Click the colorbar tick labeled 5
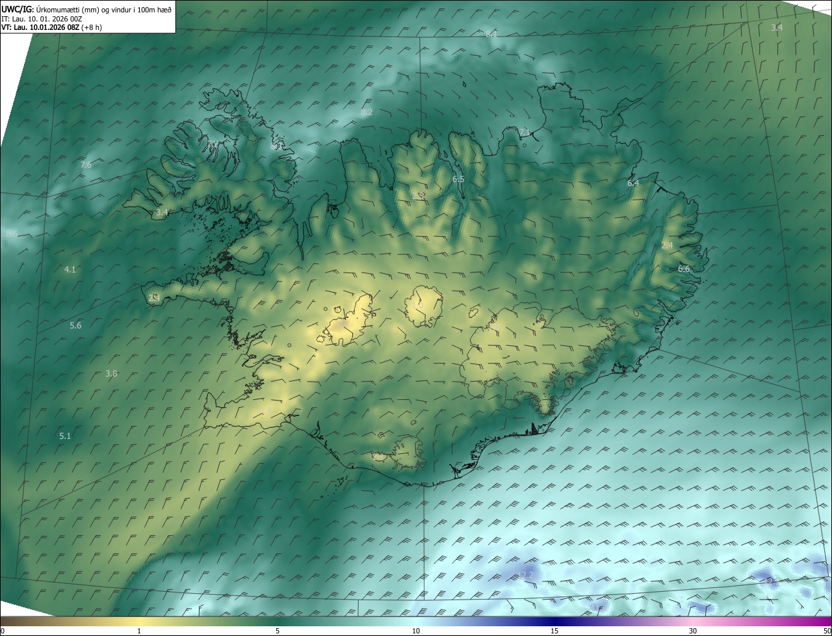 [x=278, y=631]
